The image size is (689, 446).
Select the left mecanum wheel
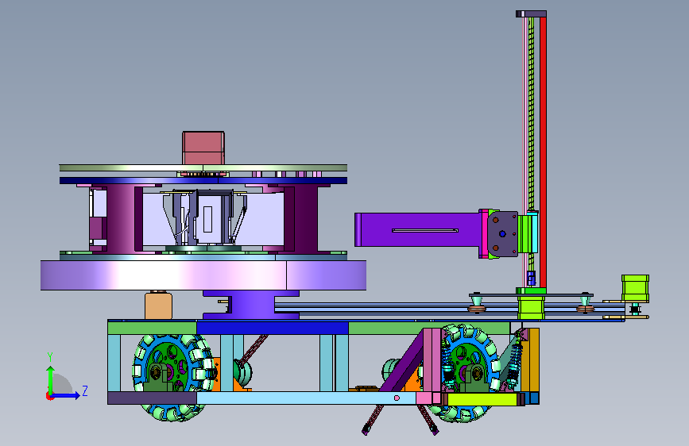click(173, 378)
